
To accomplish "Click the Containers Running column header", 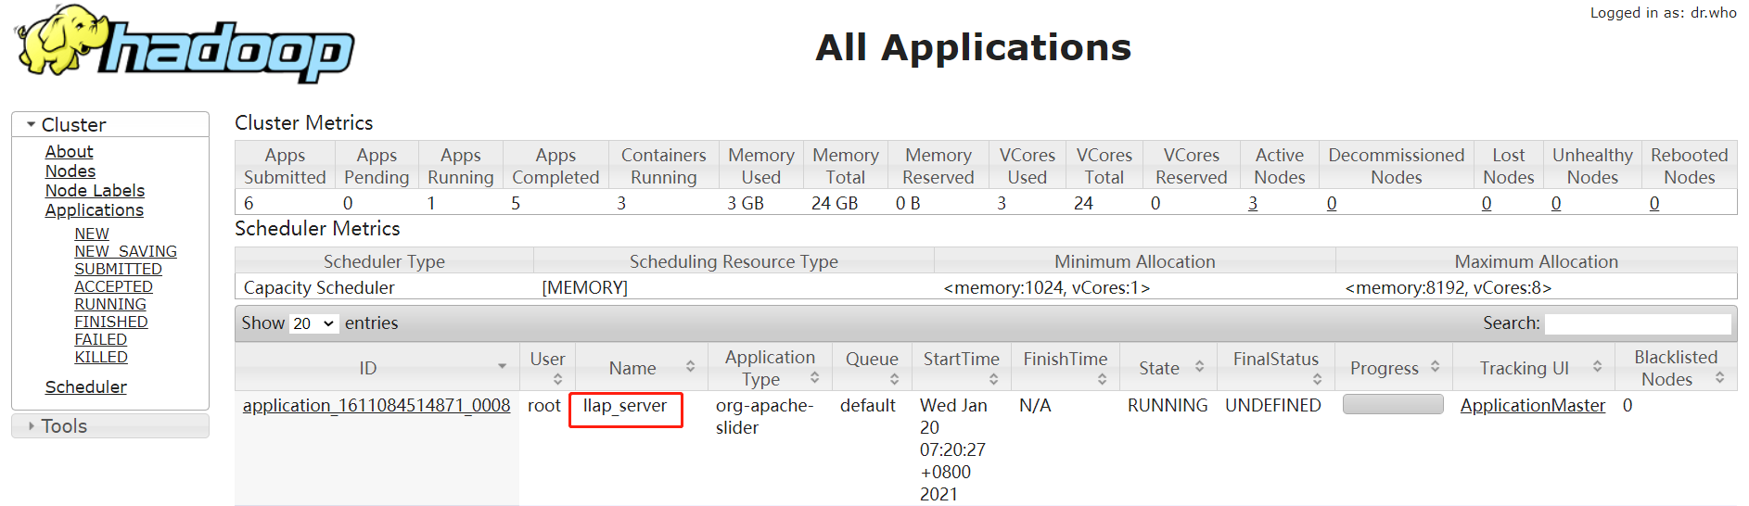I will click(x=663, y=166).
